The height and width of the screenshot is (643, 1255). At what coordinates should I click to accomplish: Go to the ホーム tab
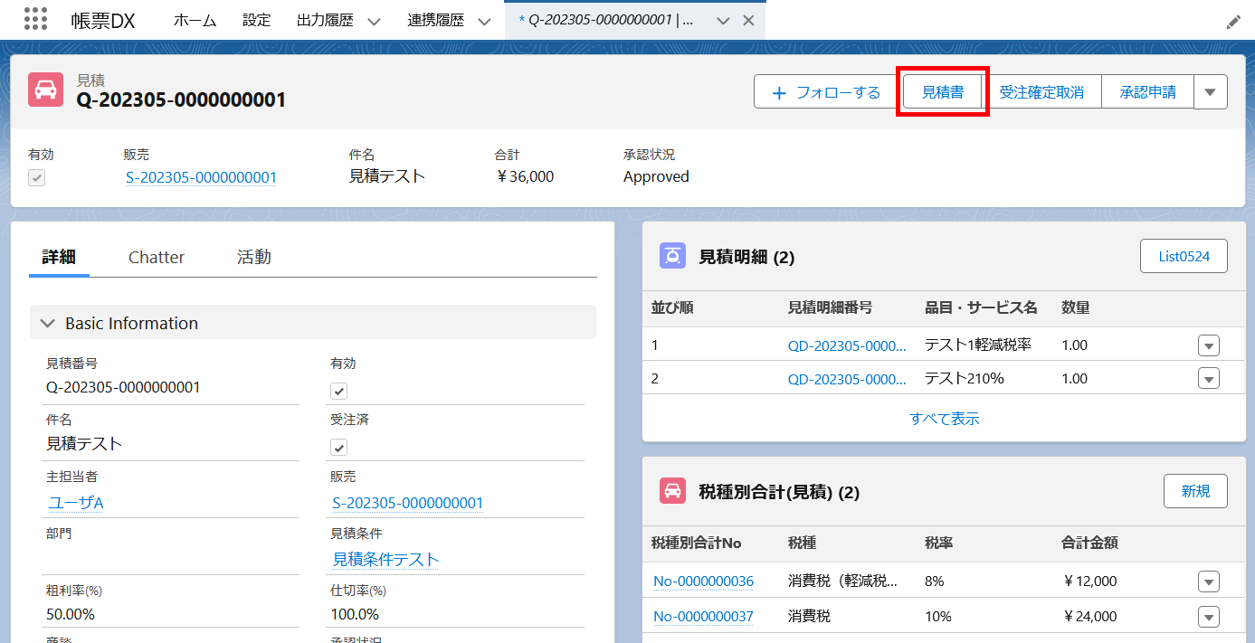[x=195, y=20]
